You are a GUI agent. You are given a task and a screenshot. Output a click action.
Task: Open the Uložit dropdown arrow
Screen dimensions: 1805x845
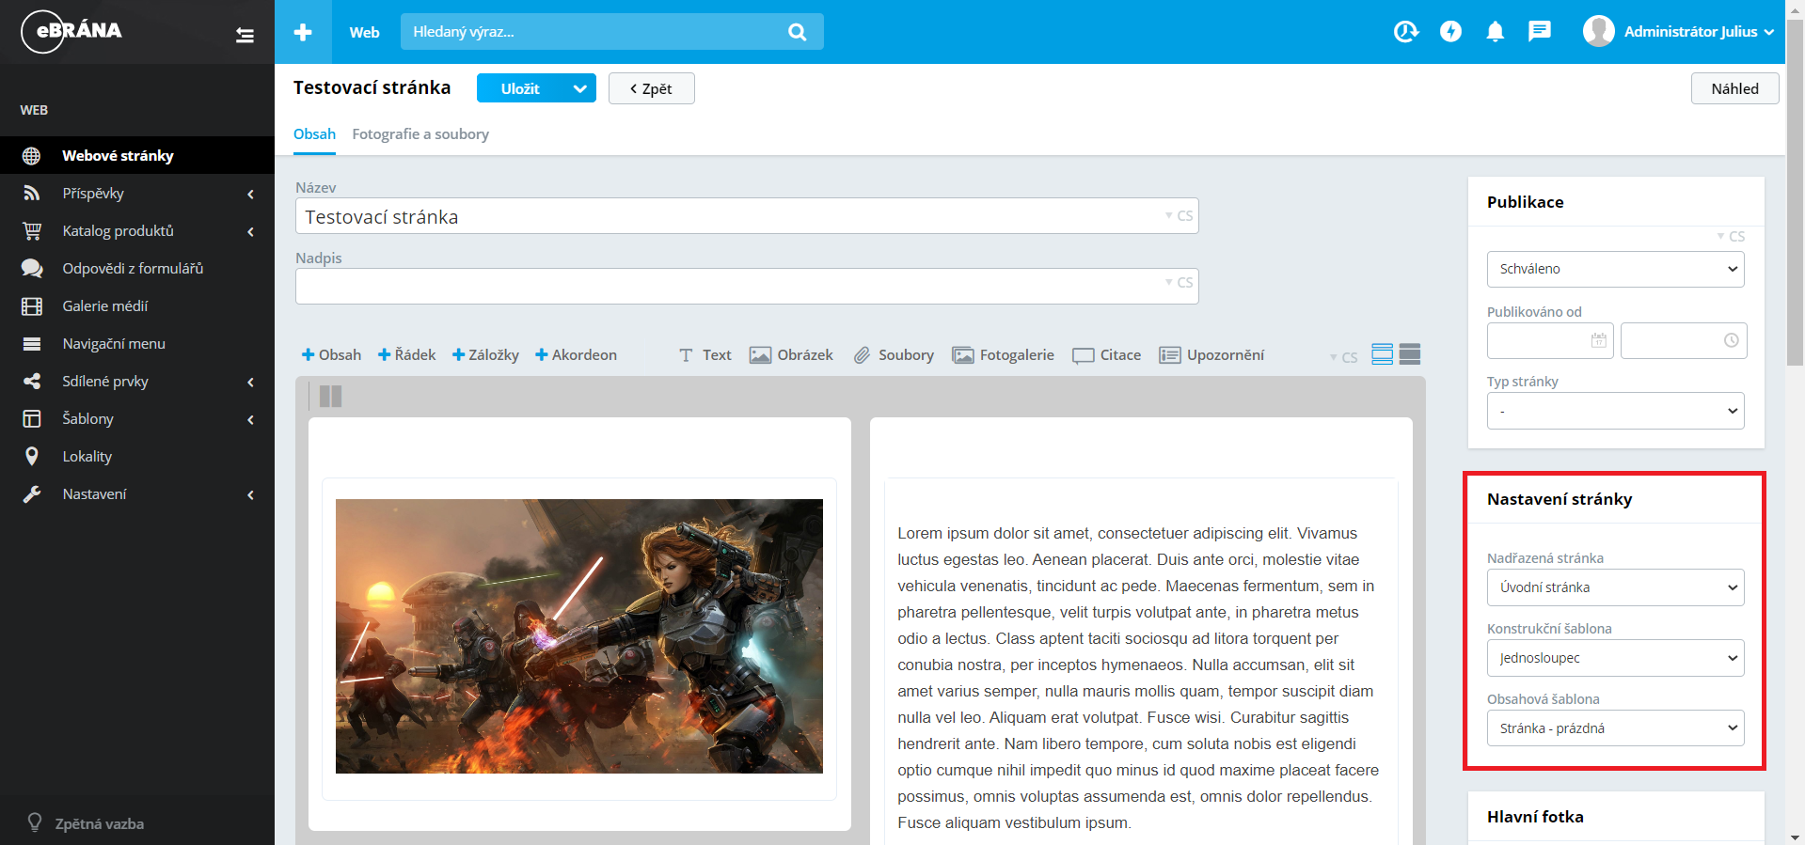[x=580, y=88]
